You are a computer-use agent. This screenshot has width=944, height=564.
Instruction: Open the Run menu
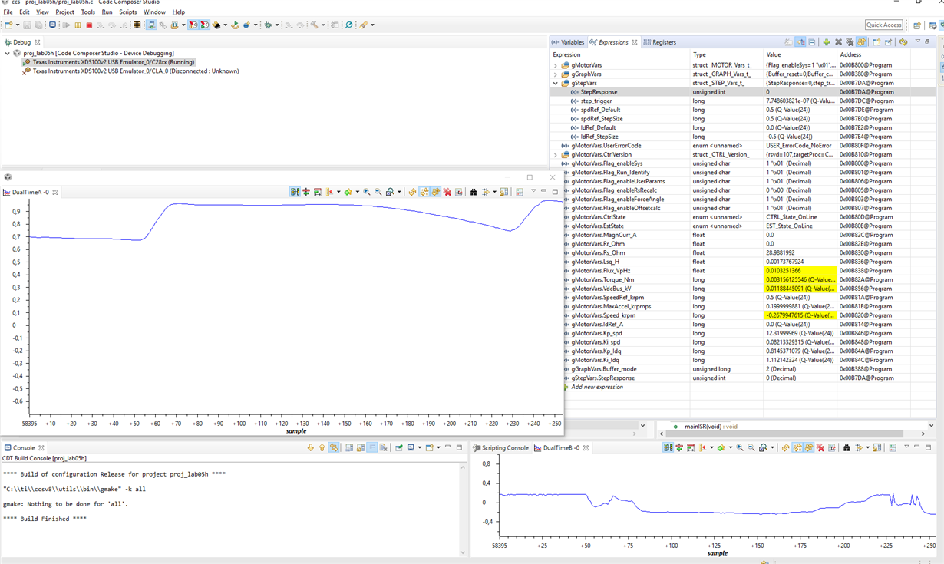107,12
